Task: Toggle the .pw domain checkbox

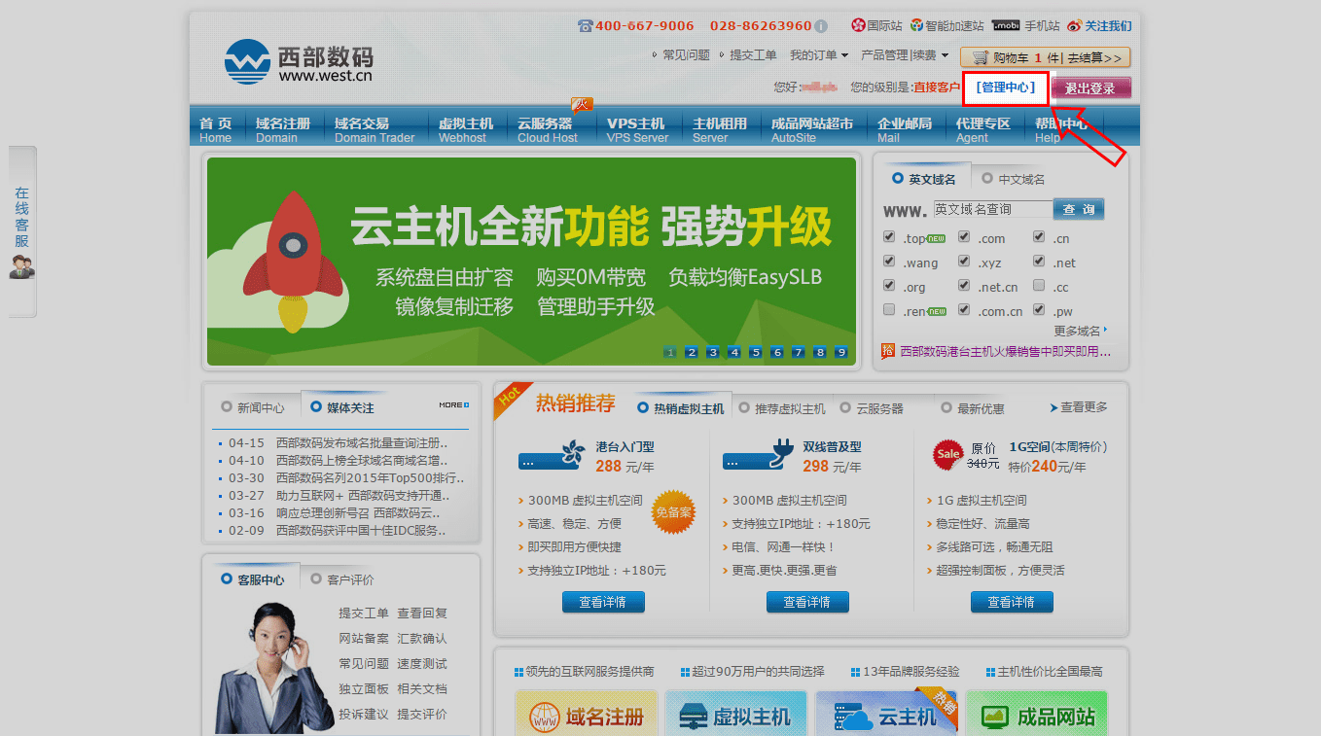Action: [x=1039, y=310]
